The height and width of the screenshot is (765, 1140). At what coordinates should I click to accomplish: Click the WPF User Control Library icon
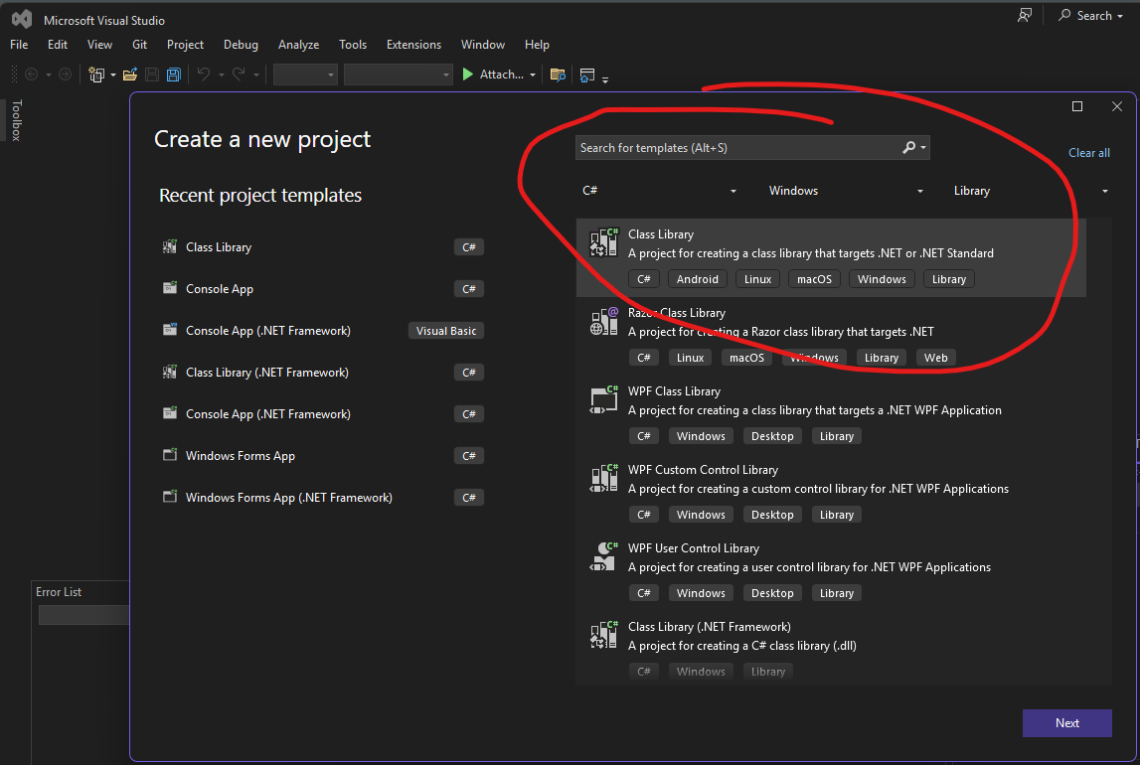pos(603,557)
